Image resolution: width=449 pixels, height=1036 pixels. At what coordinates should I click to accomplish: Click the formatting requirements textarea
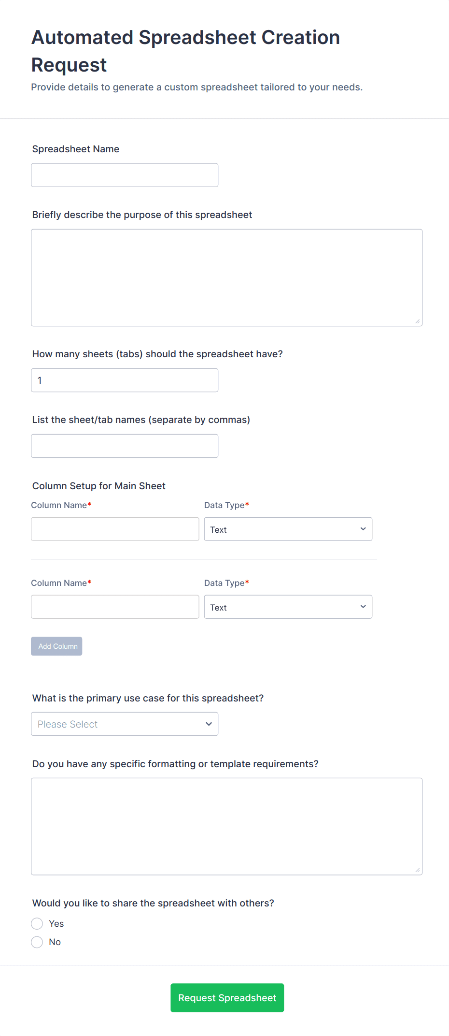pyautogui.click(x=226, y=826)
